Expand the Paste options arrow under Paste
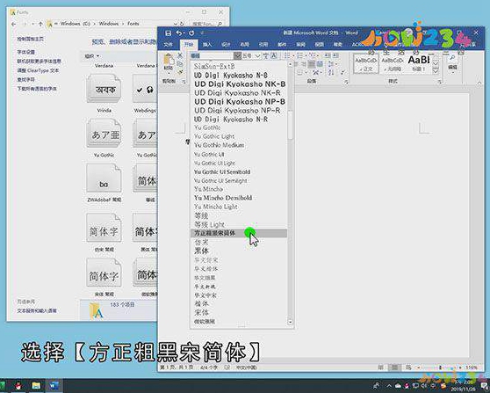 (x=169, y=73)
